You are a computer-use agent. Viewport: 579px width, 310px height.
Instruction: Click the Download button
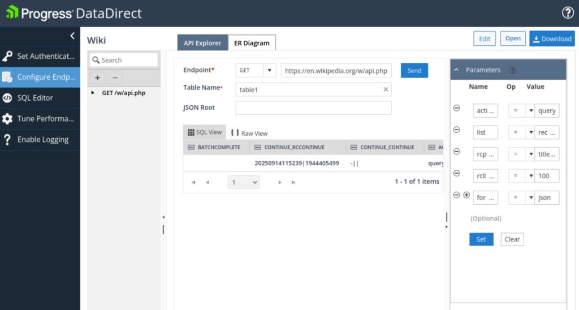(552, 39)
